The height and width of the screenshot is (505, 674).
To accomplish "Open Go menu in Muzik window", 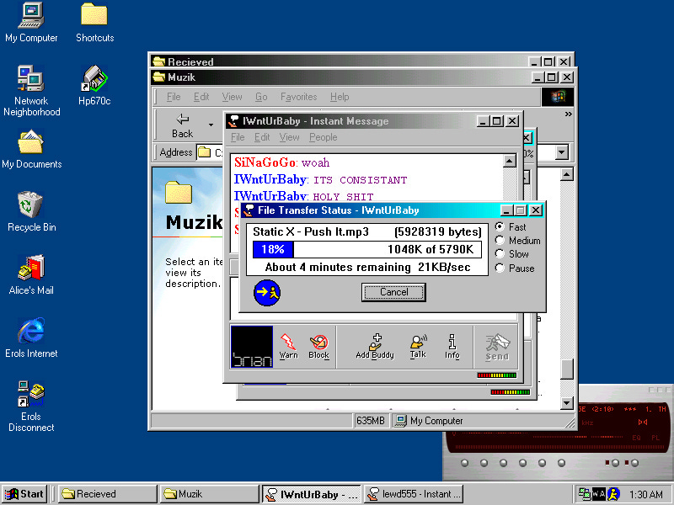I will point(261,97).
